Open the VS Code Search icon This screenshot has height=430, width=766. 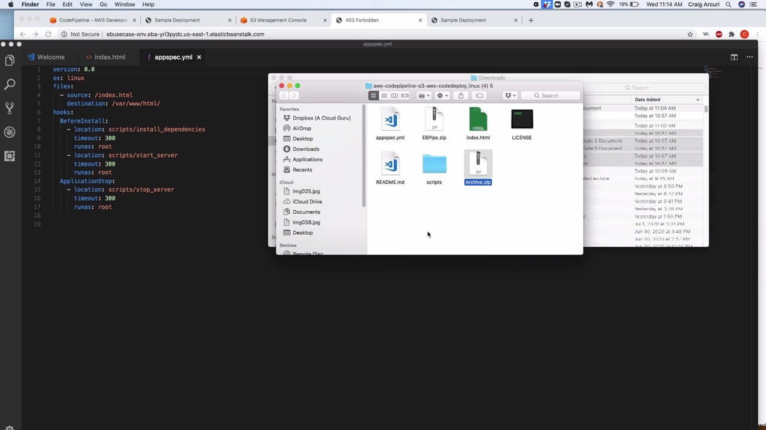click(x=10, y=84)
